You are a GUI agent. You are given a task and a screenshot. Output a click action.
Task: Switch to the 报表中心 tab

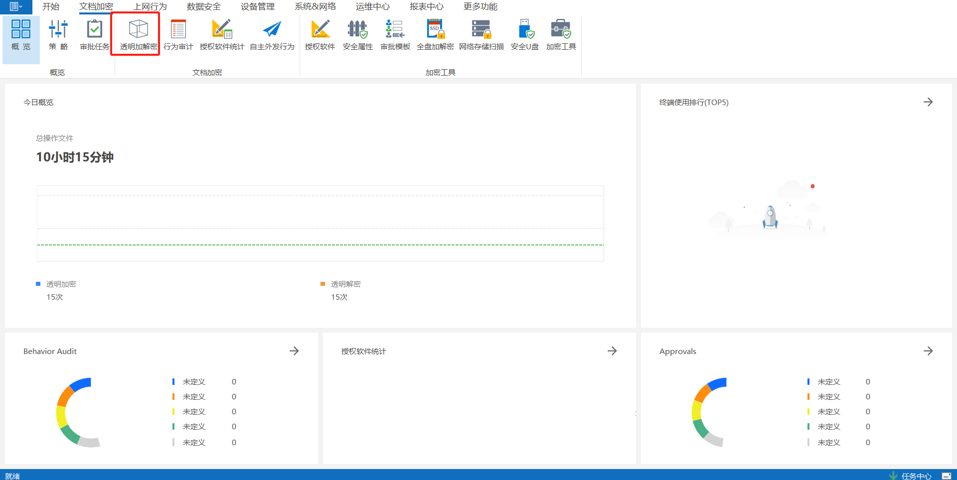(x=426, y=6)
